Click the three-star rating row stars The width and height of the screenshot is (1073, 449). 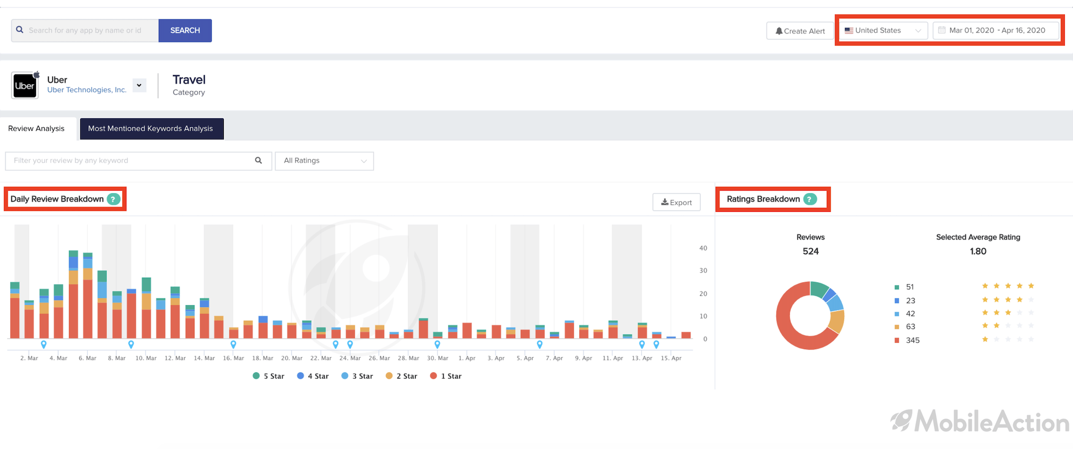click(1008, 313)
